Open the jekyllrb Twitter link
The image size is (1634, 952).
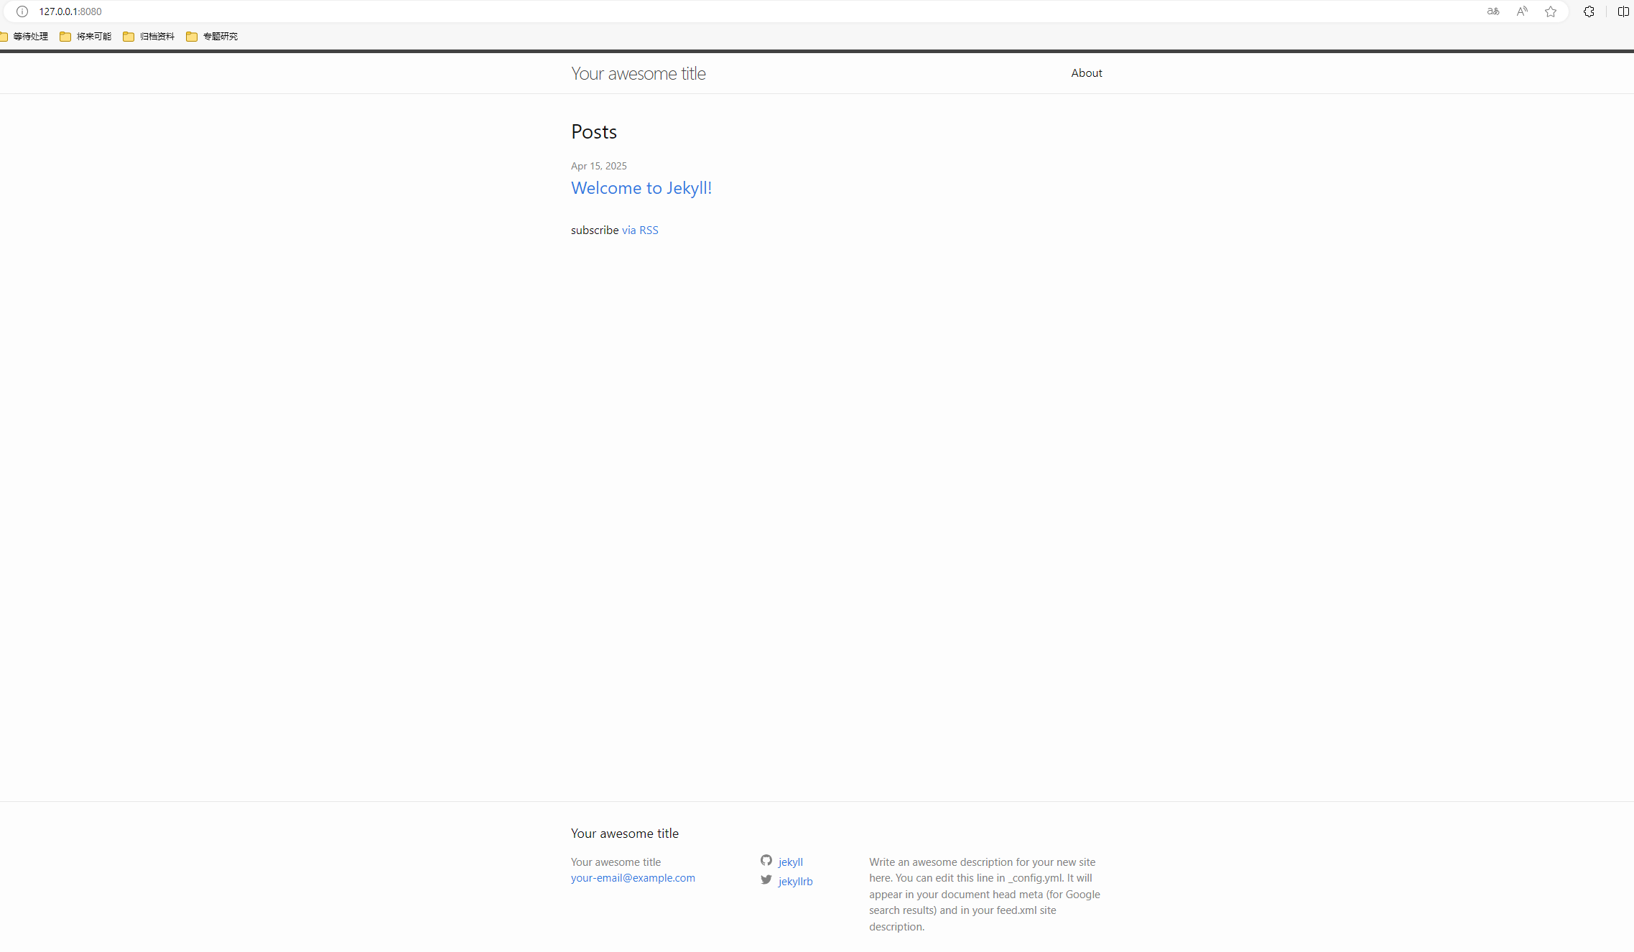795,882
